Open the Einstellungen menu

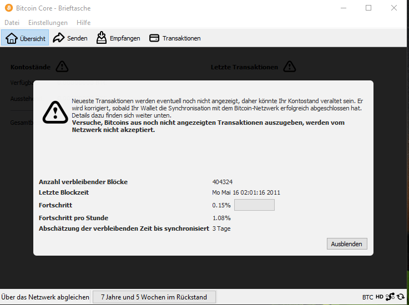48,23
